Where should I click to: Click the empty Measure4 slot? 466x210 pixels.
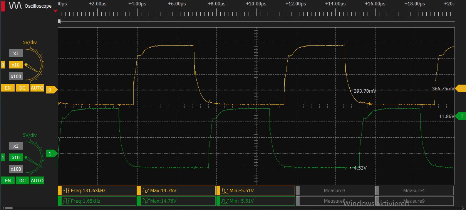pyautogui.click(x=414, y=191)
